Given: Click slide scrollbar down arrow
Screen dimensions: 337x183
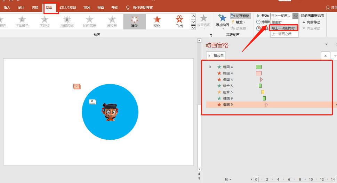Looking at the screenshot, I should tap(199, 169).
